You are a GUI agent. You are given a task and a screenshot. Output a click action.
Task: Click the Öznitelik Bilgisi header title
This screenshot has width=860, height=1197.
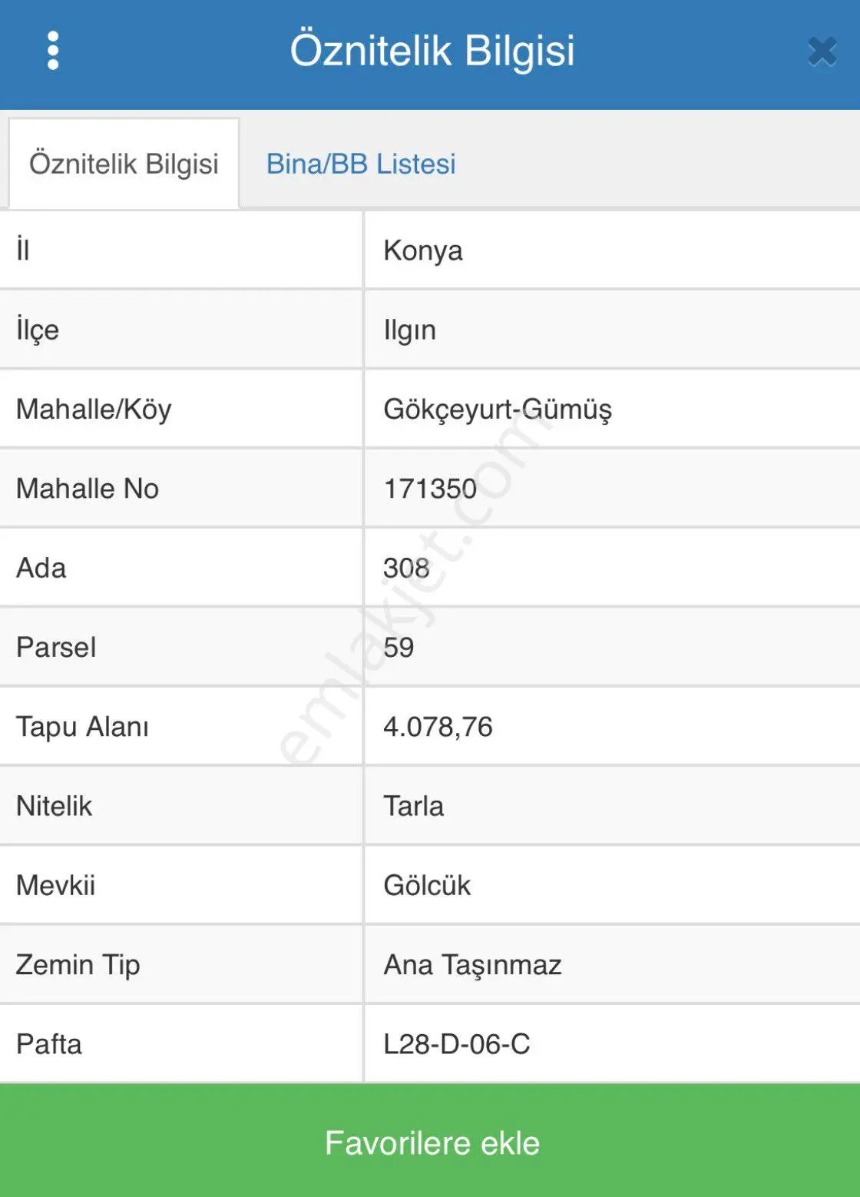[432, 51]
